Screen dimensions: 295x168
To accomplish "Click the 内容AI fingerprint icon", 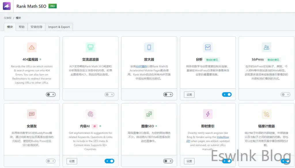I will tap(90, 114).
